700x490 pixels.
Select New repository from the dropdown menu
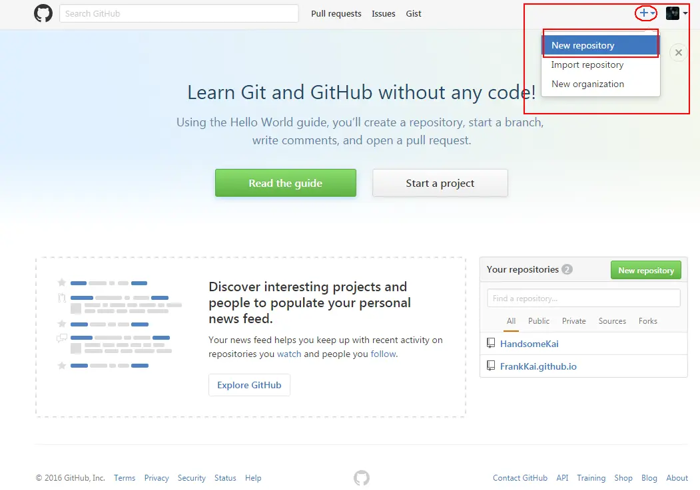(601, 45)
